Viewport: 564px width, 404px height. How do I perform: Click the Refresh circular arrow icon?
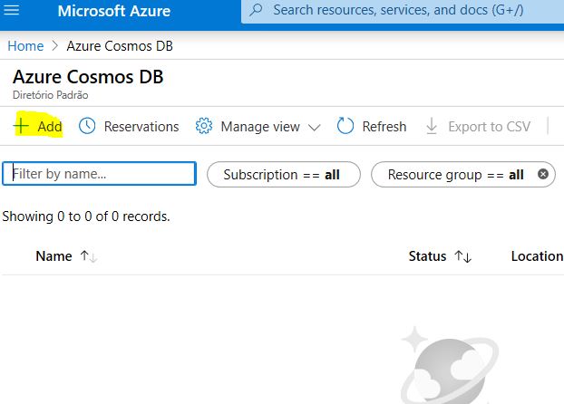(x=345, y=126)
